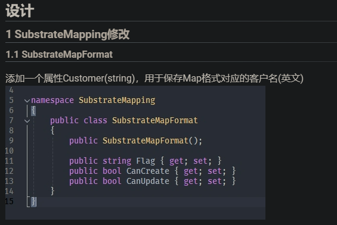Collapse the namespace SubstrateMapping fold chevron
Screen dimensions: 337x225
pos(27,101)
